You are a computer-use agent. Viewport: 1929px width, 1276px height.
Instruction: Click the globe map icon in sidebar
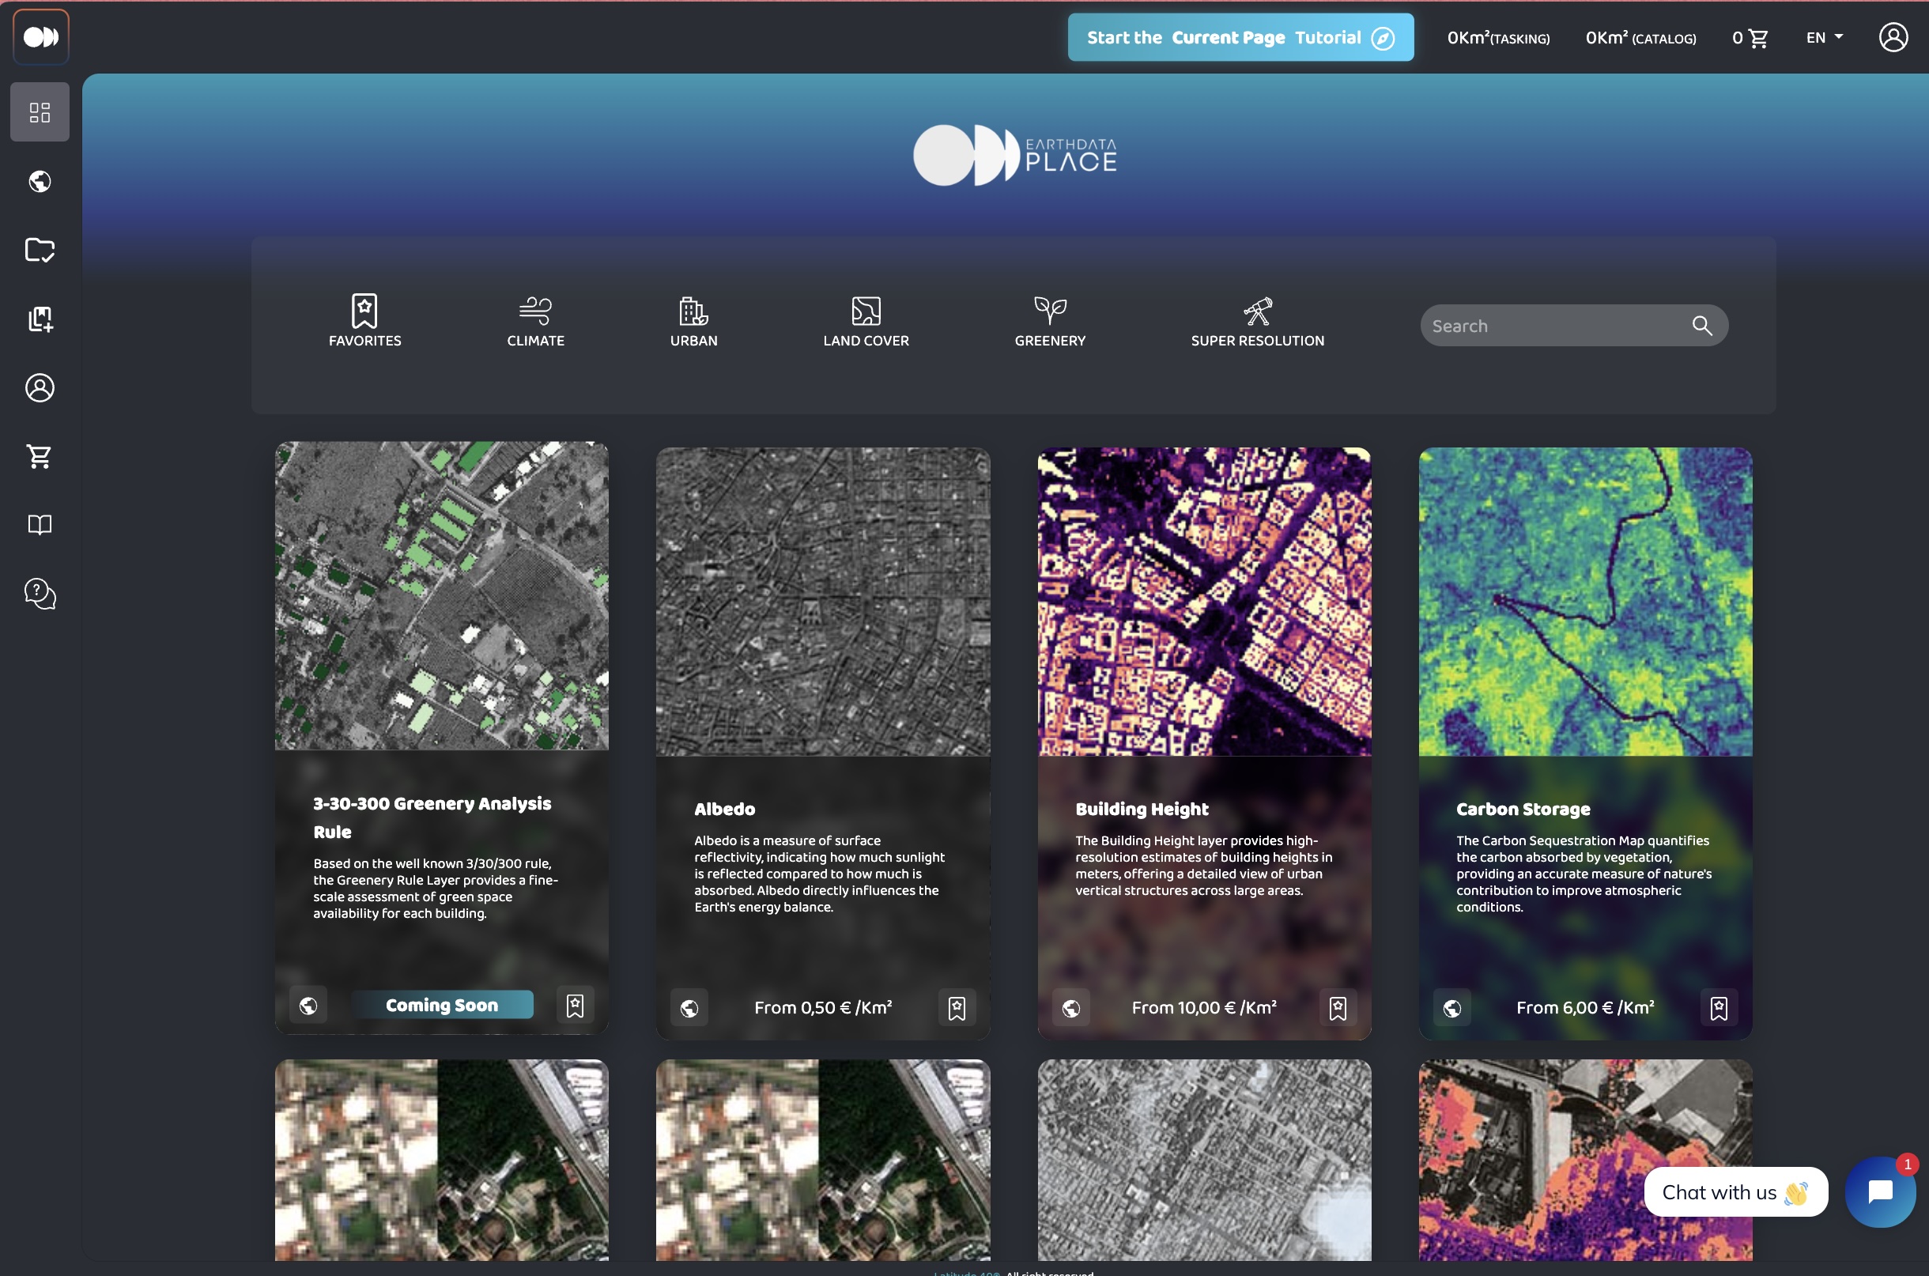pyautogui.click(x=39, y=181)
